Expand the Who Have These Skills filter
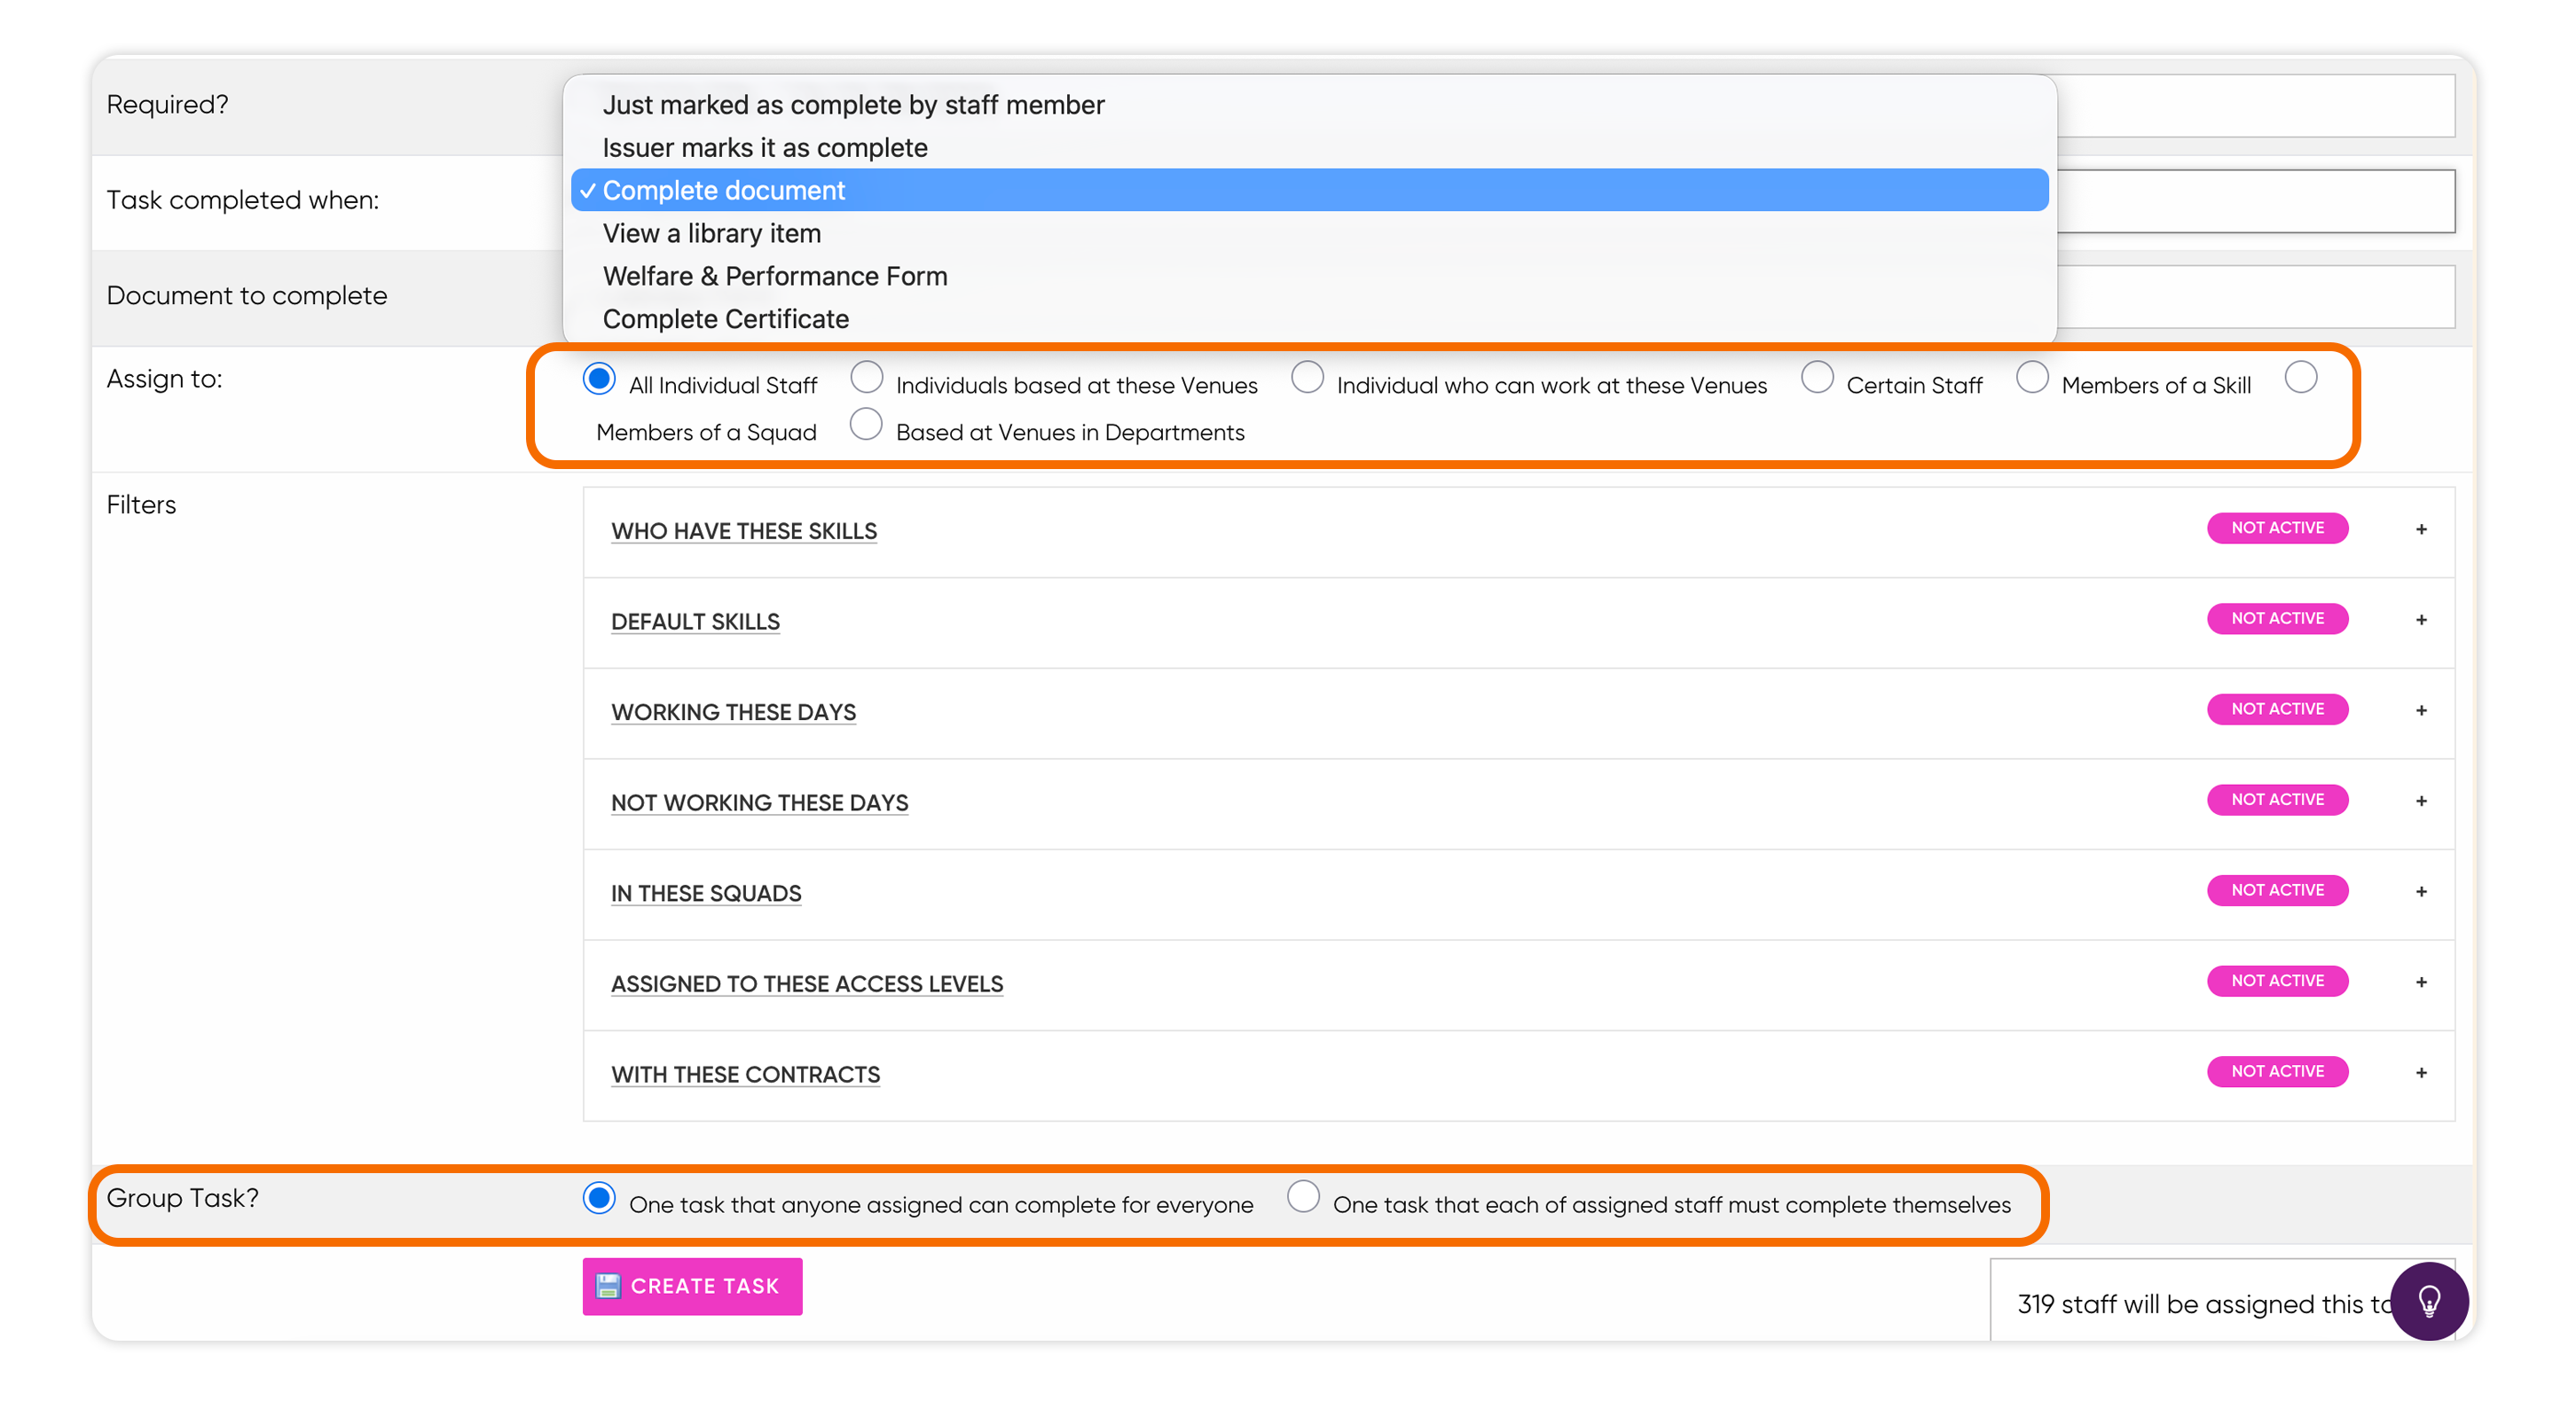2576x1401 pixels. click(2421, 529)
